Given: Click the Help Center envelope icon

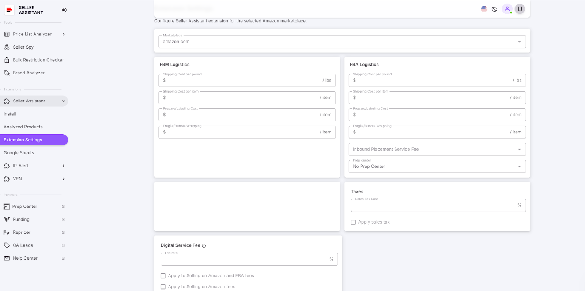Looking at the screenshot, I should click(7, 258).
